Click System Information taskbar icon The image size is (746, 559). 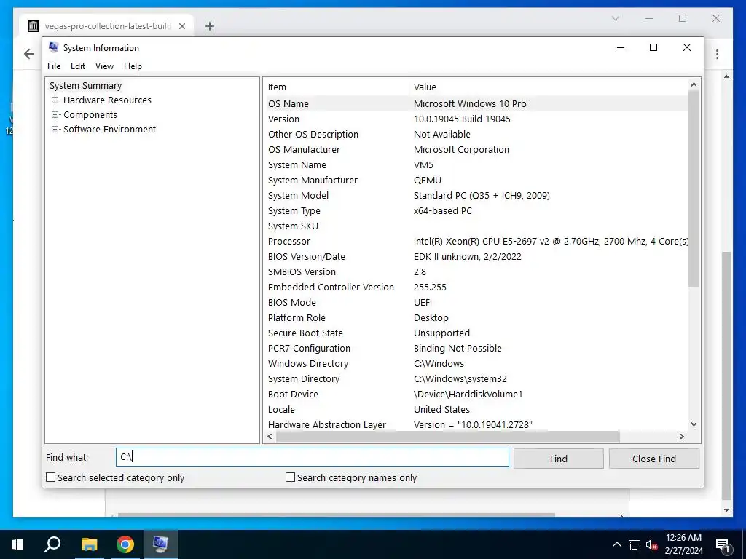pos(160,544)
